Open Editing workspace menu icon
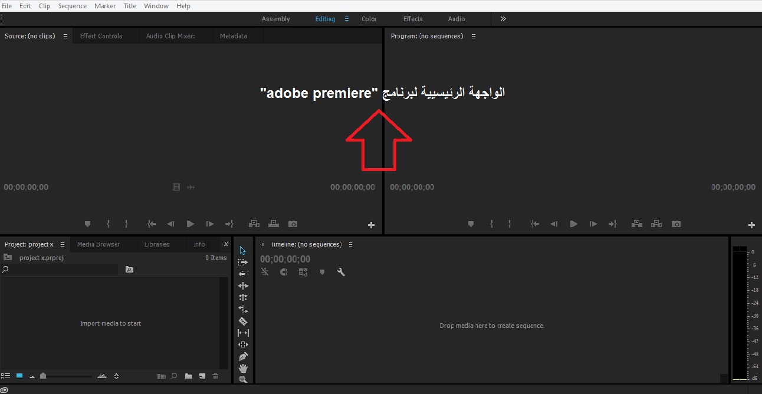This screenshot has width=762, height=394. tap(347, 19)
